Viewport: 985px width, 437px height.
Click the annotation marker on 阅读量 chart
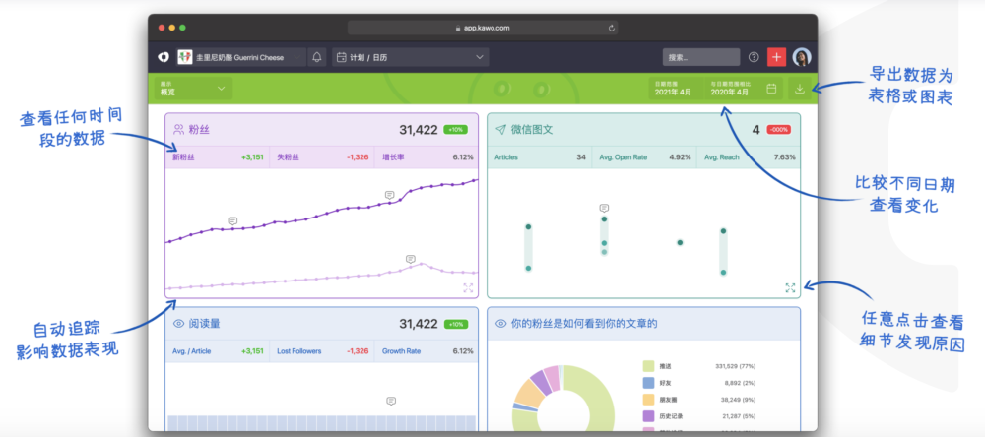click(x=391, y=401)
